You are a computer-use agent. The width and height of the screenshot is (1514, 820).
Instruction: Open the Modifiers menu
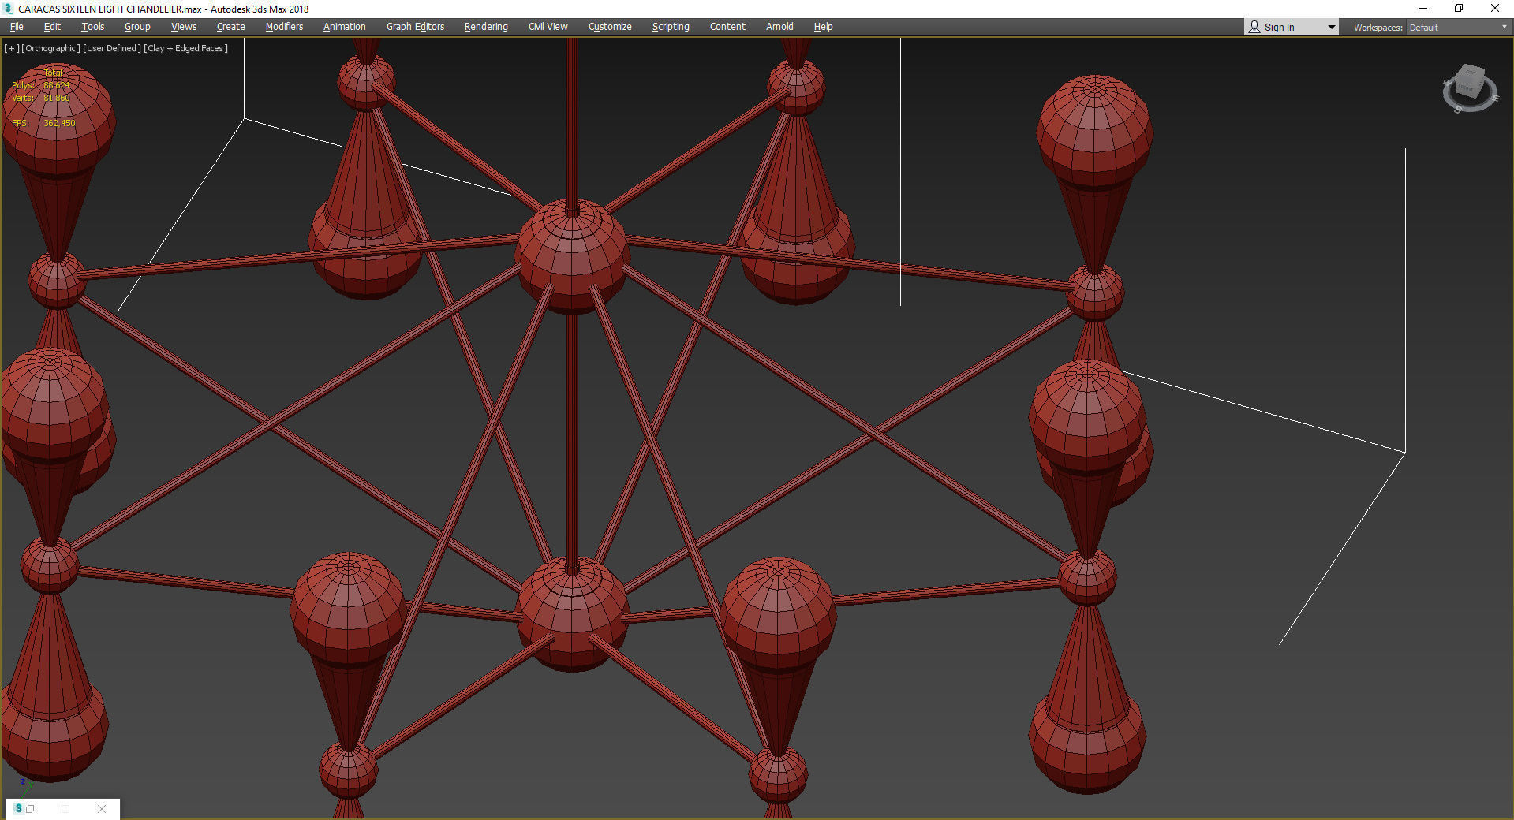pos(284,27)
